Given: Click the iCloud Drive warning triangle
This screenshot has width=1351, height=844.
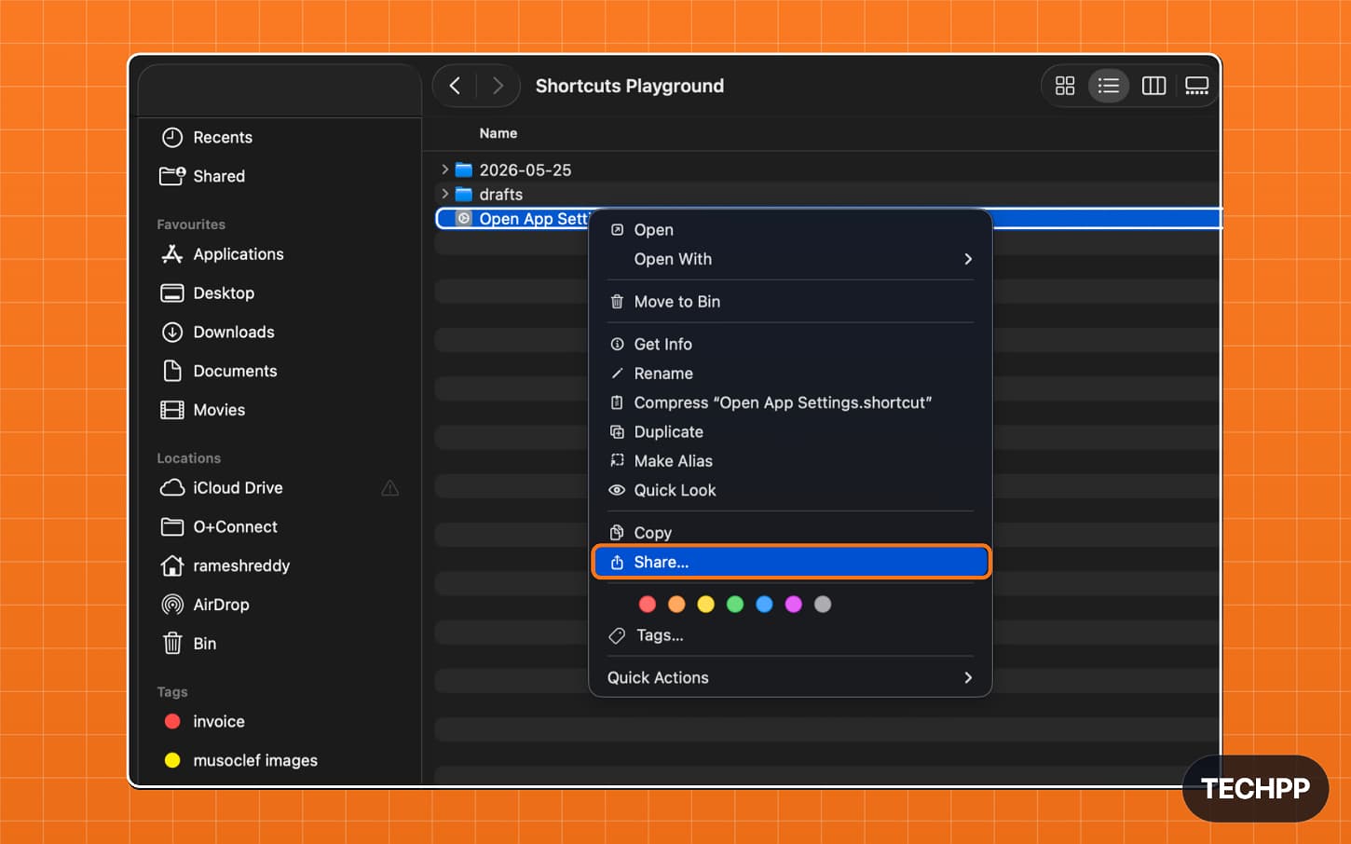Looking at the screenshot, I should coord(390,488).
